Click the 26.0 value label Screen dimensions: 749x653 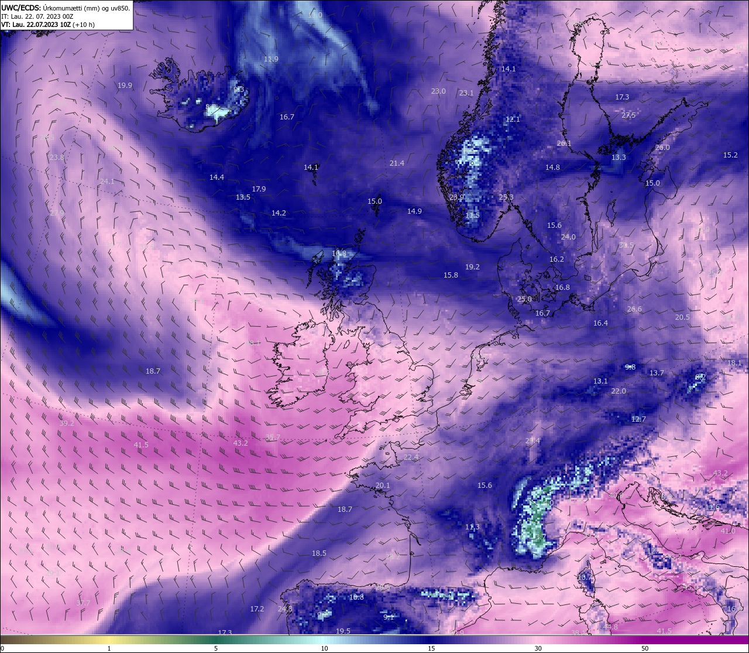click(x=662, y=148)
